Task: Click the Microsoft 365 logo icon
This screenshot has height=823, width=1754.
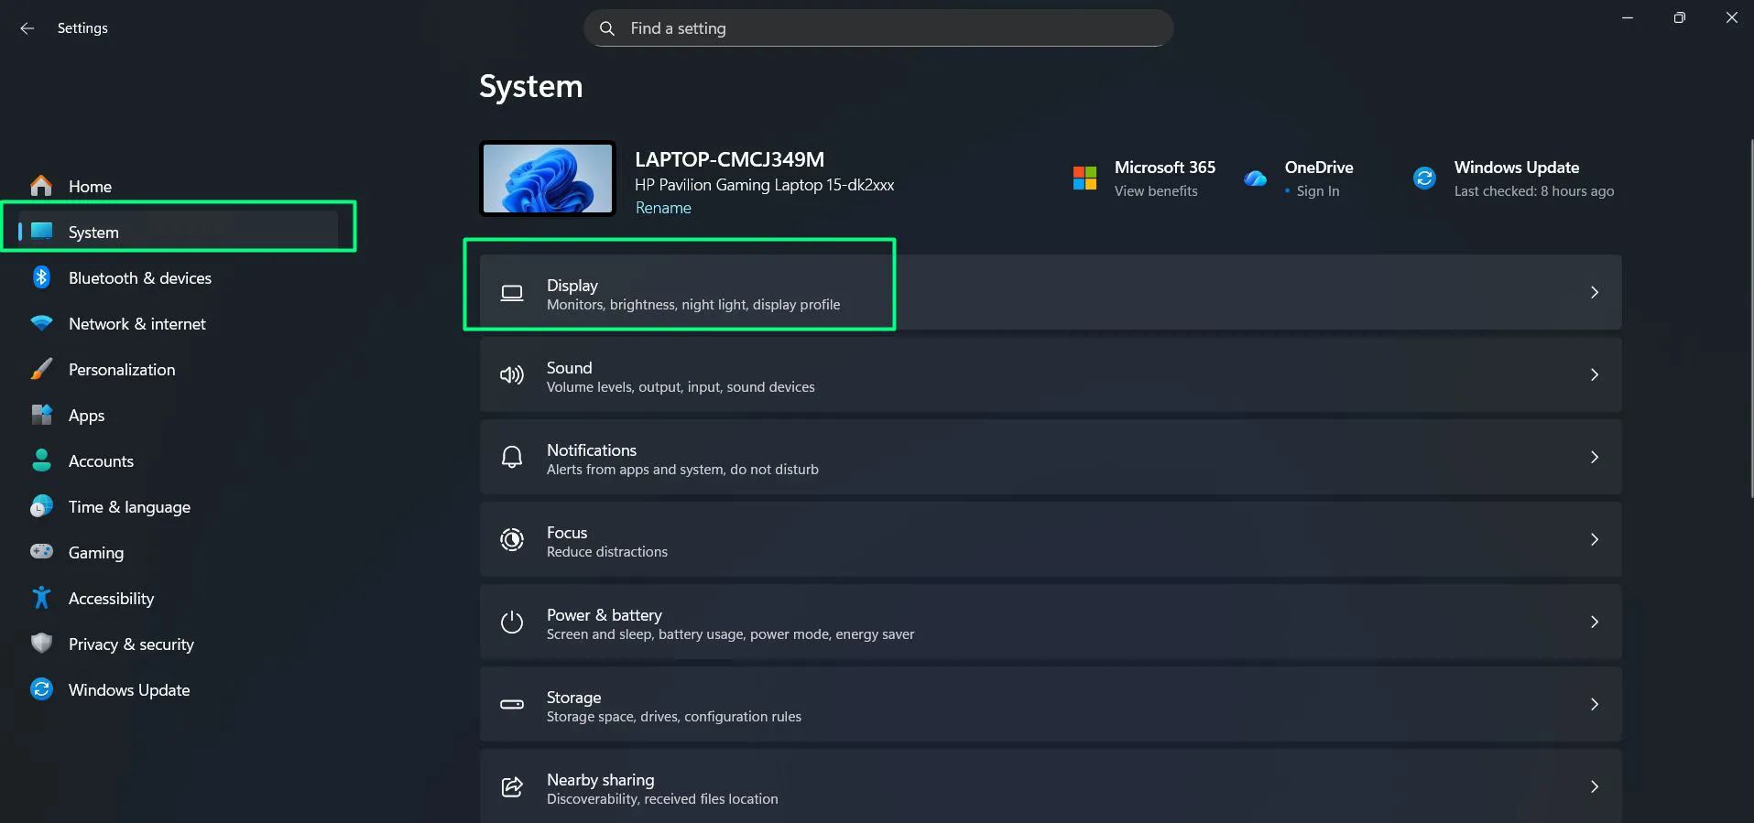Action: 1084,178
